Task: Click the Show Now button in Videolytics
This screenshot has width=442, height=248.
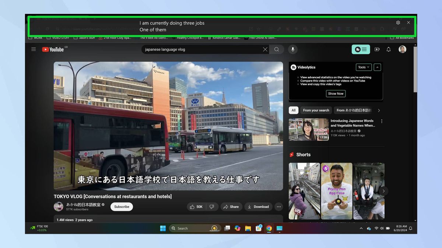Action: [335, 93]
